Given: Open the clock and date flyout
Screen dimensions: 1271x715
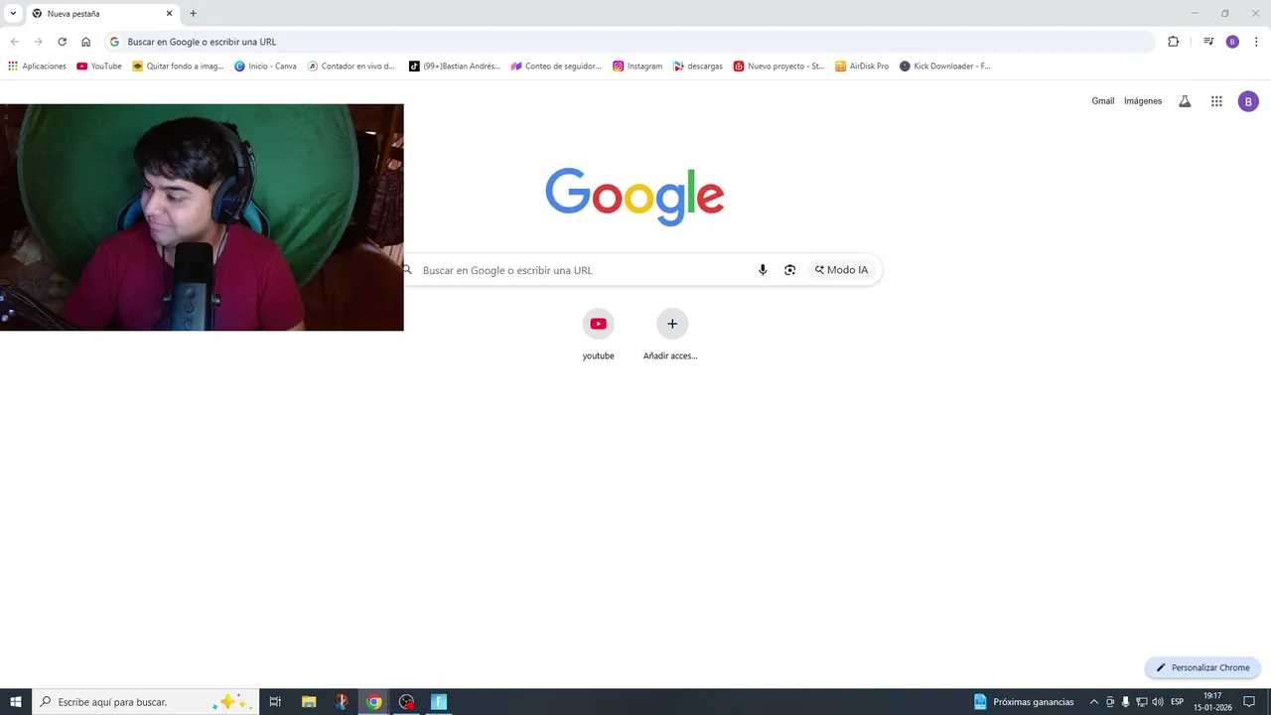Looking at the screenshot, I should coord(1212,702).
